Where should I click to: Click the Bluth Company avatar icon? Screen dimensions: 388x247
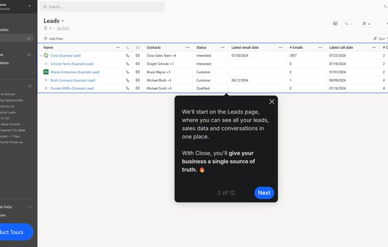pos(46,80)
